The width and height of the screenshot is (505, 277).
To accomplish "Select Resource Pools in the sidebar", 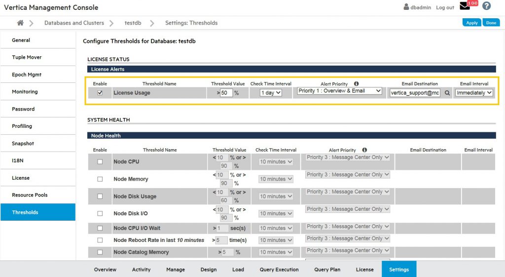I will 30,195.
